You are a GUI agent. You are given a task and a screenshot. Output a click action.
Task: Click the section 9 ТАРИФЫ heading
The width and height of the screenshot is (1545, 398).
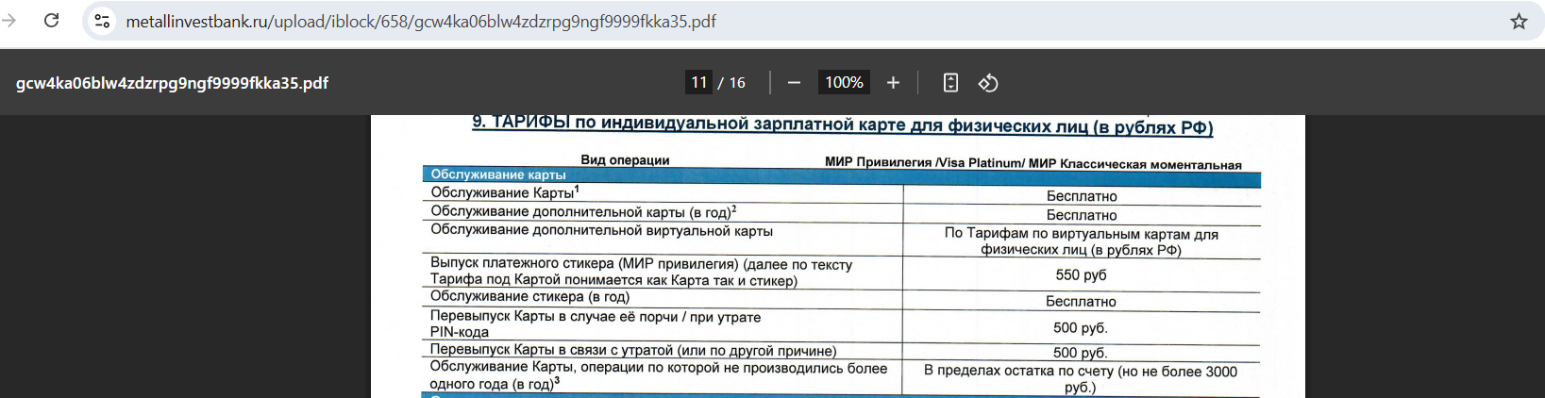coord(842,124)
